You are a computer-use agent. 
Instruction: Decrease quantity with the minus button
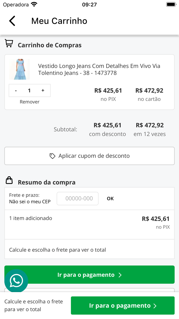click(x=16, y=90)
